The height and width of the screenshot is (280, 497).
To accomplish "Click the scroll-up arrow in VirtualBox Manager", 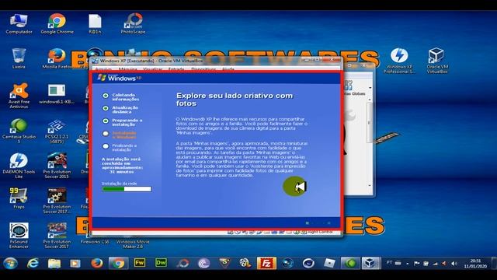I will click(x=370, y=100).
